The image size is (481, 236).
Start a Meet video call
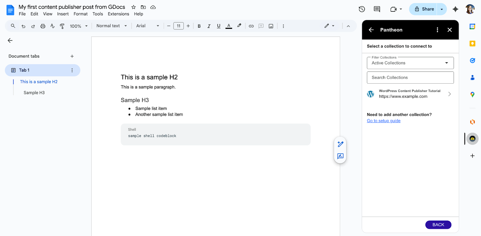(393, 9)
